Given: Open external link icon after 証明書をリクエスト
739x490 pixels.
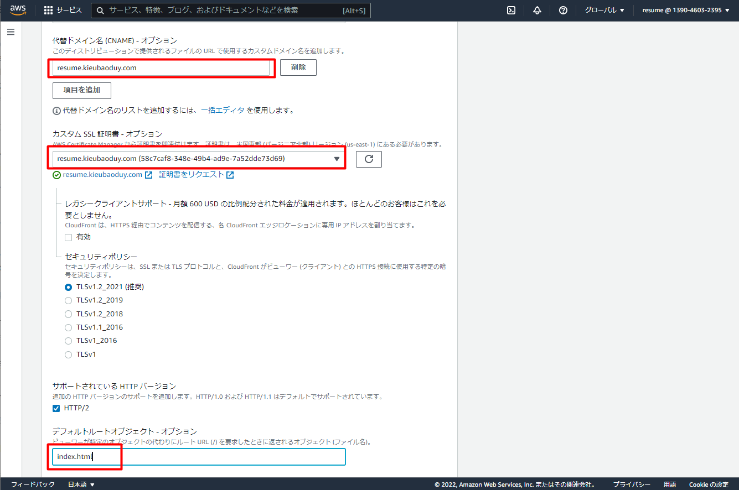Looking at the screenshot, I should 230,175.
